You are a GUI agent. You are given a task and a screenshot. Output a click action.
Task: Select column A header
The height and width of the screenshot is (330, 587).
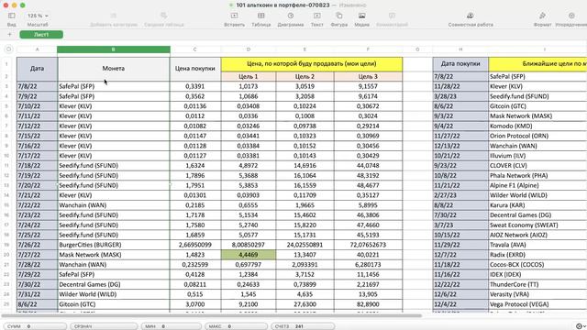(37, 49)
